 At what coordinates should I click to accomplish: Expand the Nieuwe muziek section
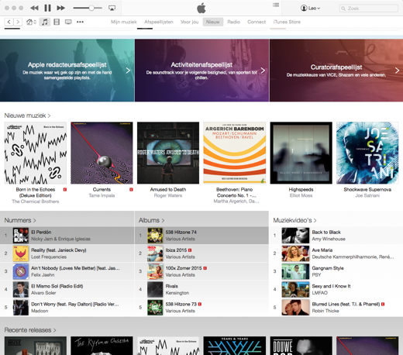[x=27, y=115]
